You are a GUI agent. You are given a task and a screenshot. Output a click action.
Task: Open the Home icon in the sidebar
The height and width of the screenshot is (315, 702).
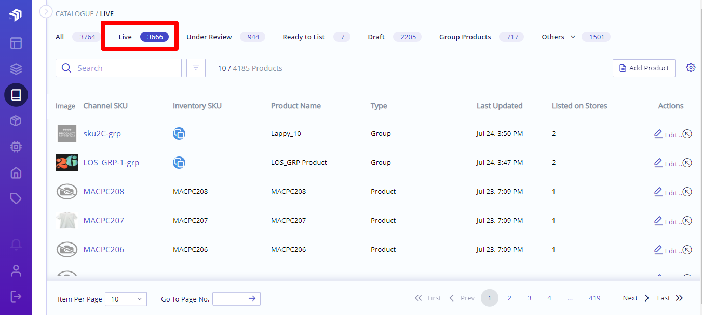click(16, 173)
